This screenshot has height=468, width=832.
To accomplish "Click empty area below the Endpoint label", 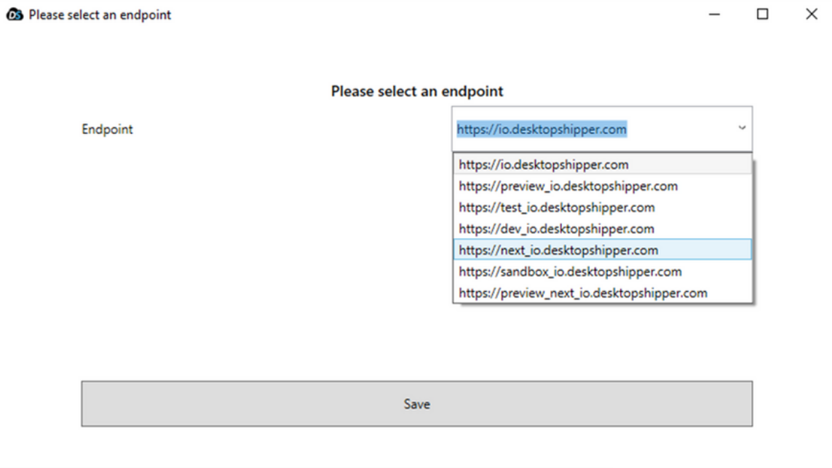I will [x=218, y=255].
